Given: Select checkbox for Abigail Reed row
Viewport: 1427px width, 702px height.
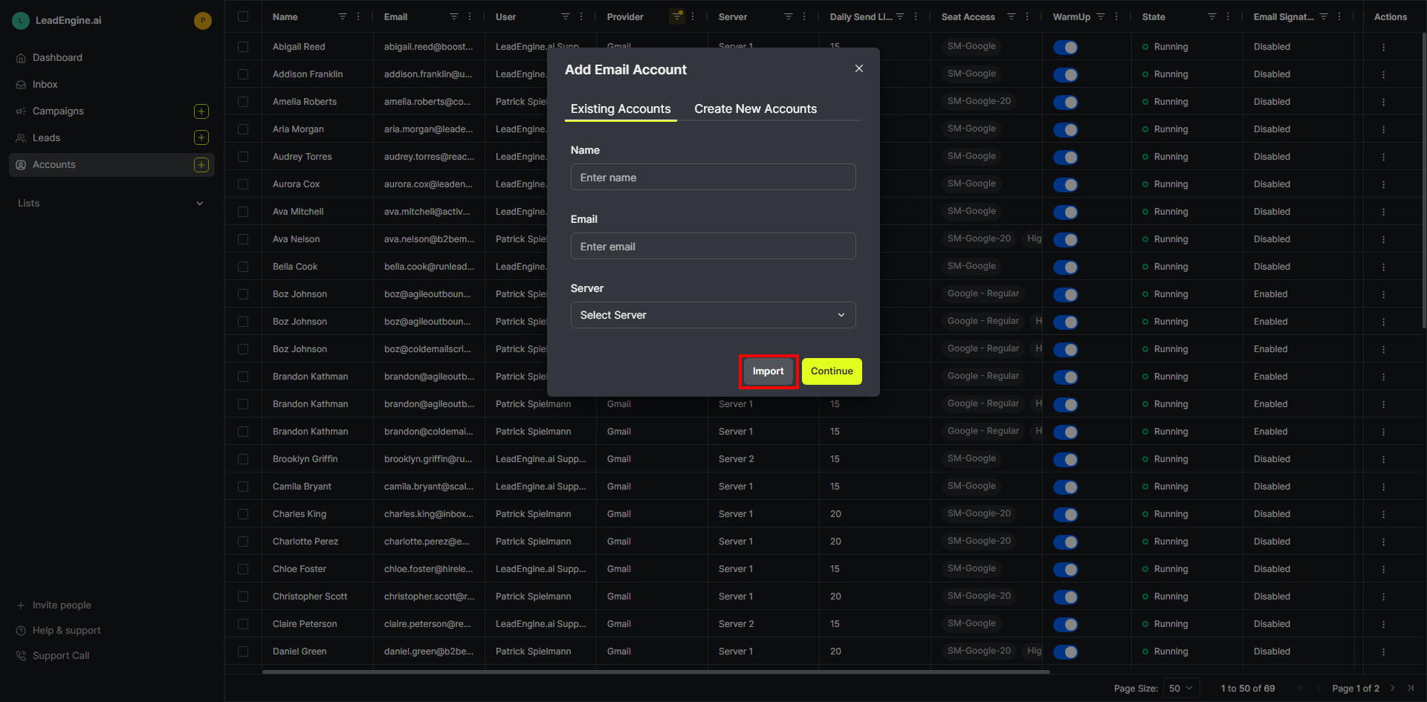Looking at the screenshot, I should (x=243, y=47).
